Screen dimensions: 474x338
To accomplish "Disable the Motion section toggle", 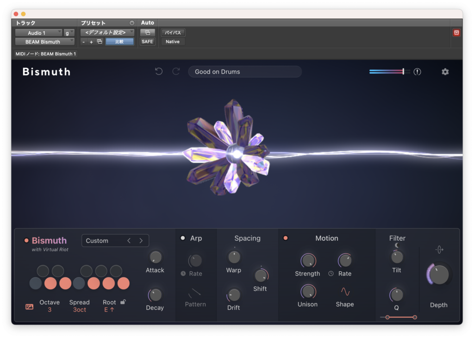I will [x=285, y=238].
